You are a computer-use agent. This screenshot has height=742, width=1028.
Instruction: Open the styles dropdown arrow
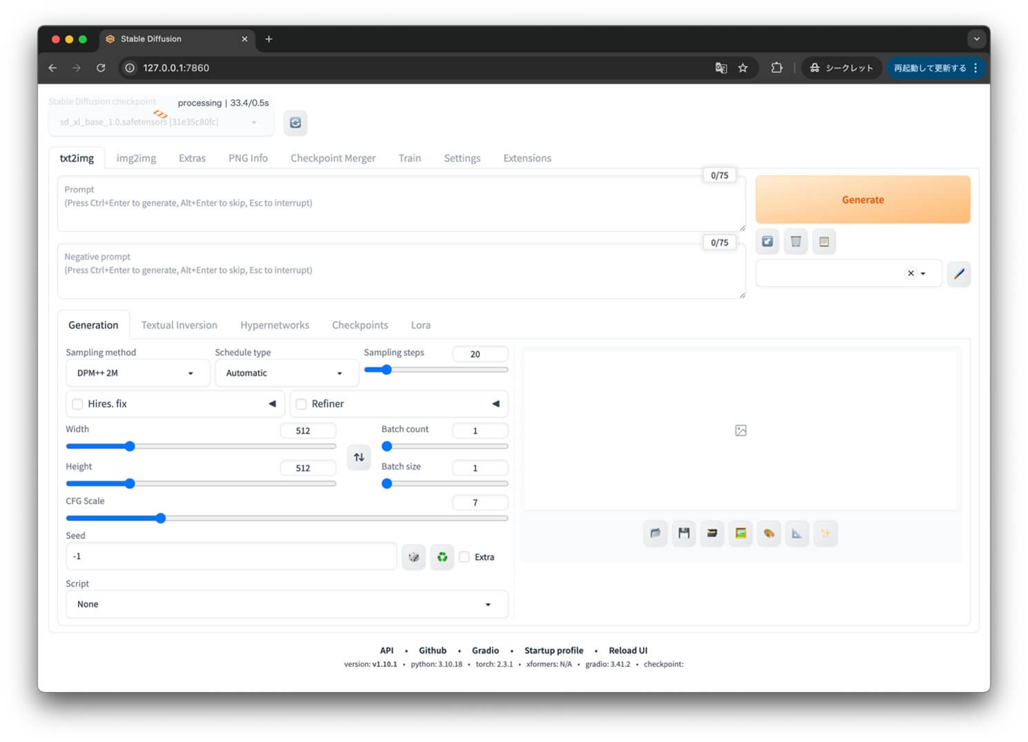(923, 273)
